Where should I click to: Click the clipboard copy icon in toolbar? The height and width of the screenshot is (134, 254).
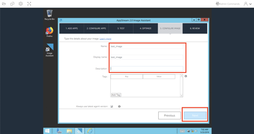12,4
